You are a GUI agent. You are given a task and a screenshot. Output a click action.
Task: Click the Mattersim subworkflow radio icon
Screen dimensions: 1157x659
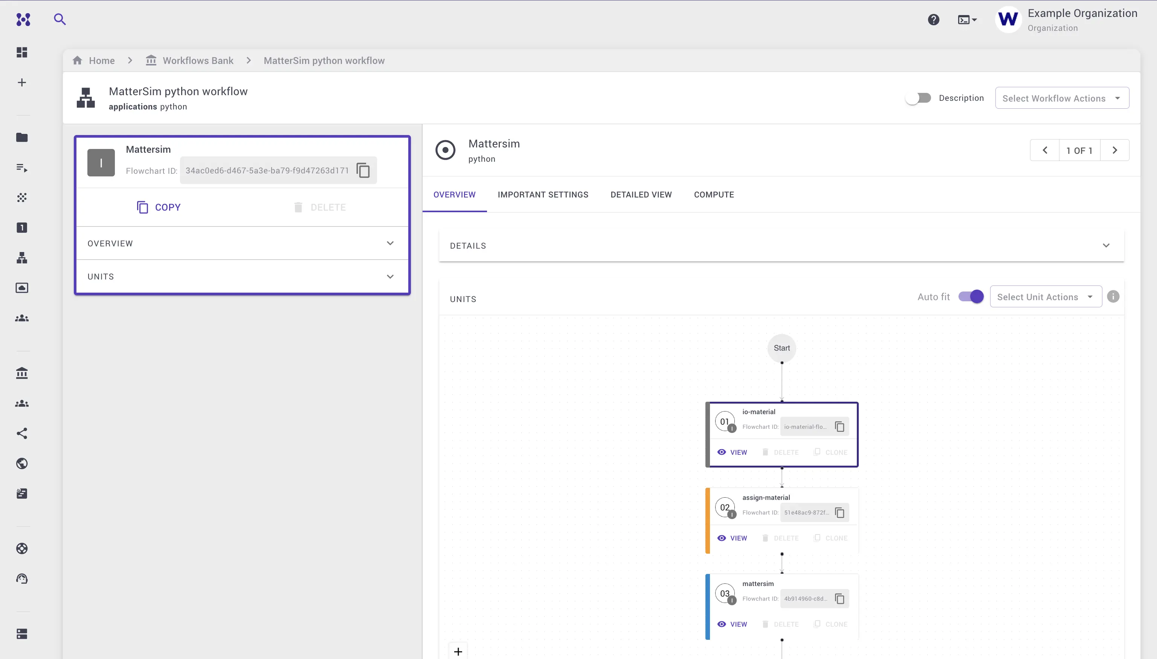pyautogui.click(x=445, y=150)
